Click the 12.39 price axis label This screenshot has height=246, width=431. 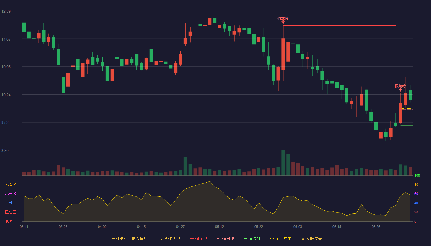coord(6,11)
